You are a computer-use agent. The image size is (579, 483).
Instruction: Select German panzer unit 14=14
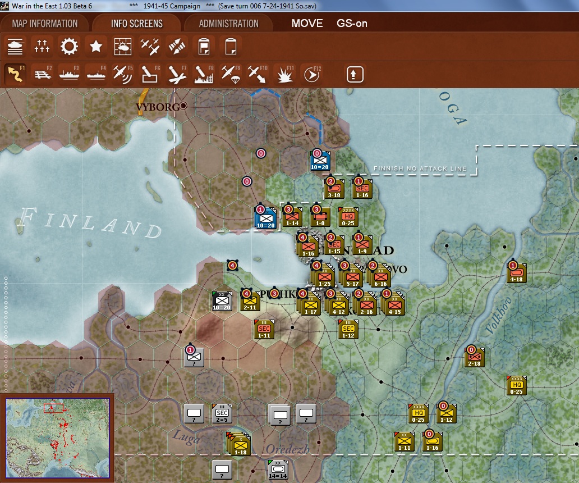pyautogui.click(x=278, y=470)
